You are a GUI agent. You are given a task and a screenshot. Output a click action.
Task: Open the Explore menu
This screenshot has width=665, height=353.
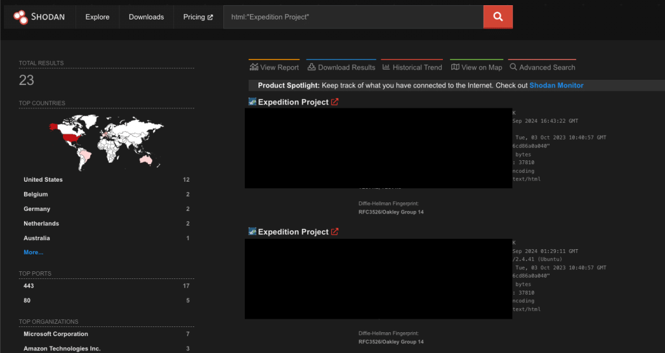point(97,17)
